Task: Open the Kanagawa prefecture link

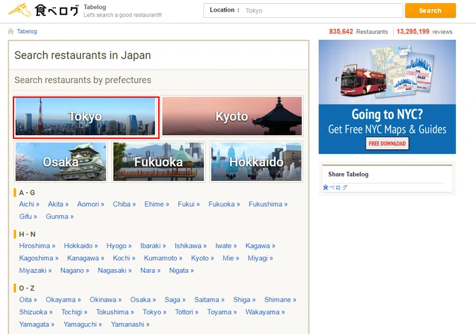Action: point(86,259)
